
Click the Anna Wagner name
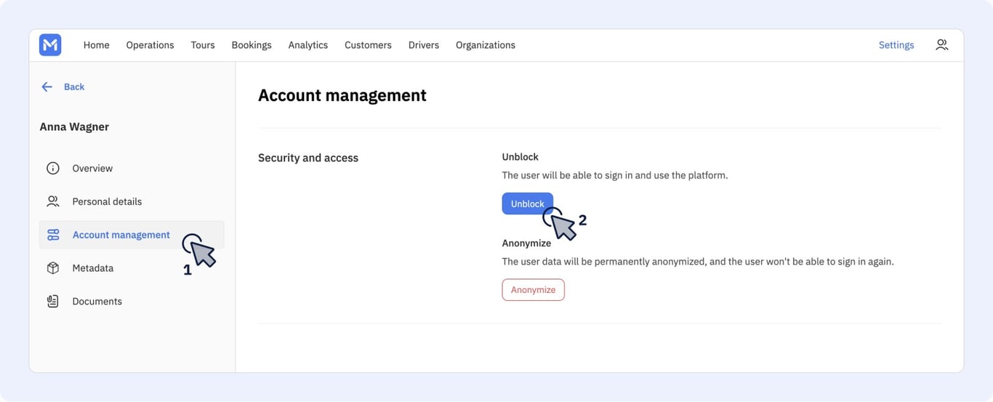[x=74, y=126]
